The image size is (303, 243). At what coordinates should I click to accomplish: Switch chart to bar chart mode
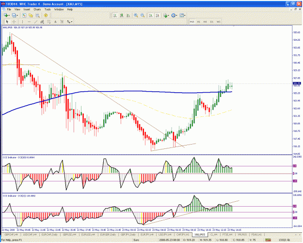click(115, 16)
